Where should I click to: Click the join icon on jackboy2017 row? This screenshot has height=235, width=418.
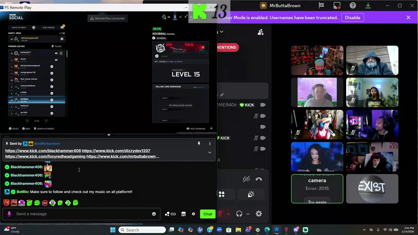(61, 53)
